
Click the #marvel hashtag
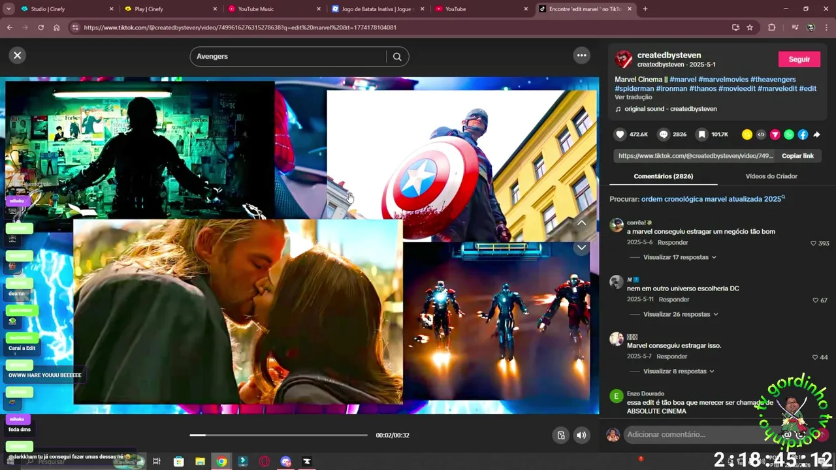click(x=683, y=80)
